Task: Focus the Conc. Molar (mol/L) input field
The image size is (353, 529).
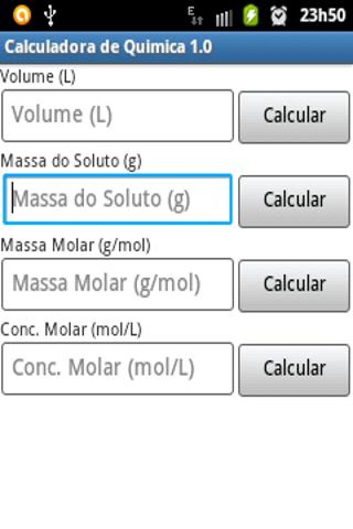Action: (118, 368)
